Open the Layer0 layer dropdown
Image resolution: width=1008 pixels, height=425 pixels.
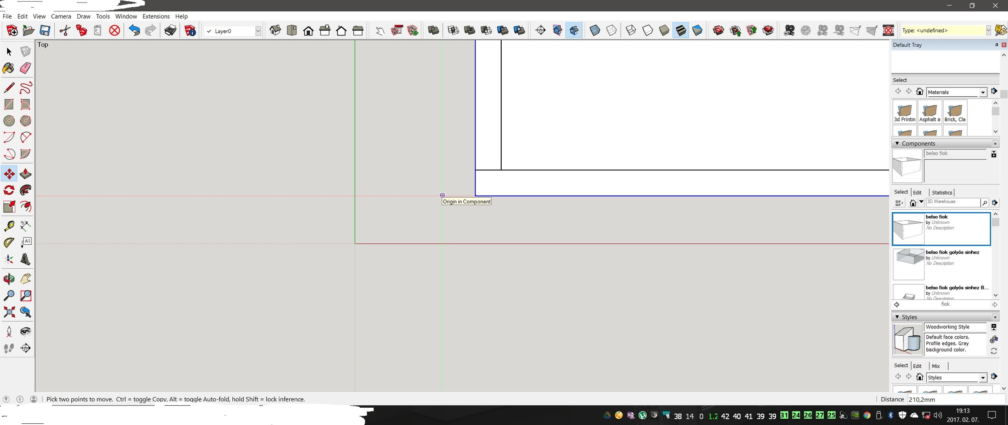tap(258, 31)
